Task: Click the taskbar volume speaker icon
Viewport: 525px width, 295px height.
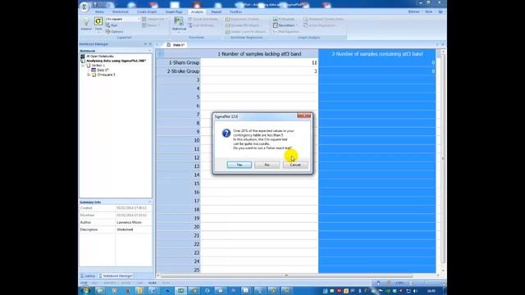Action: click(415, 291)
